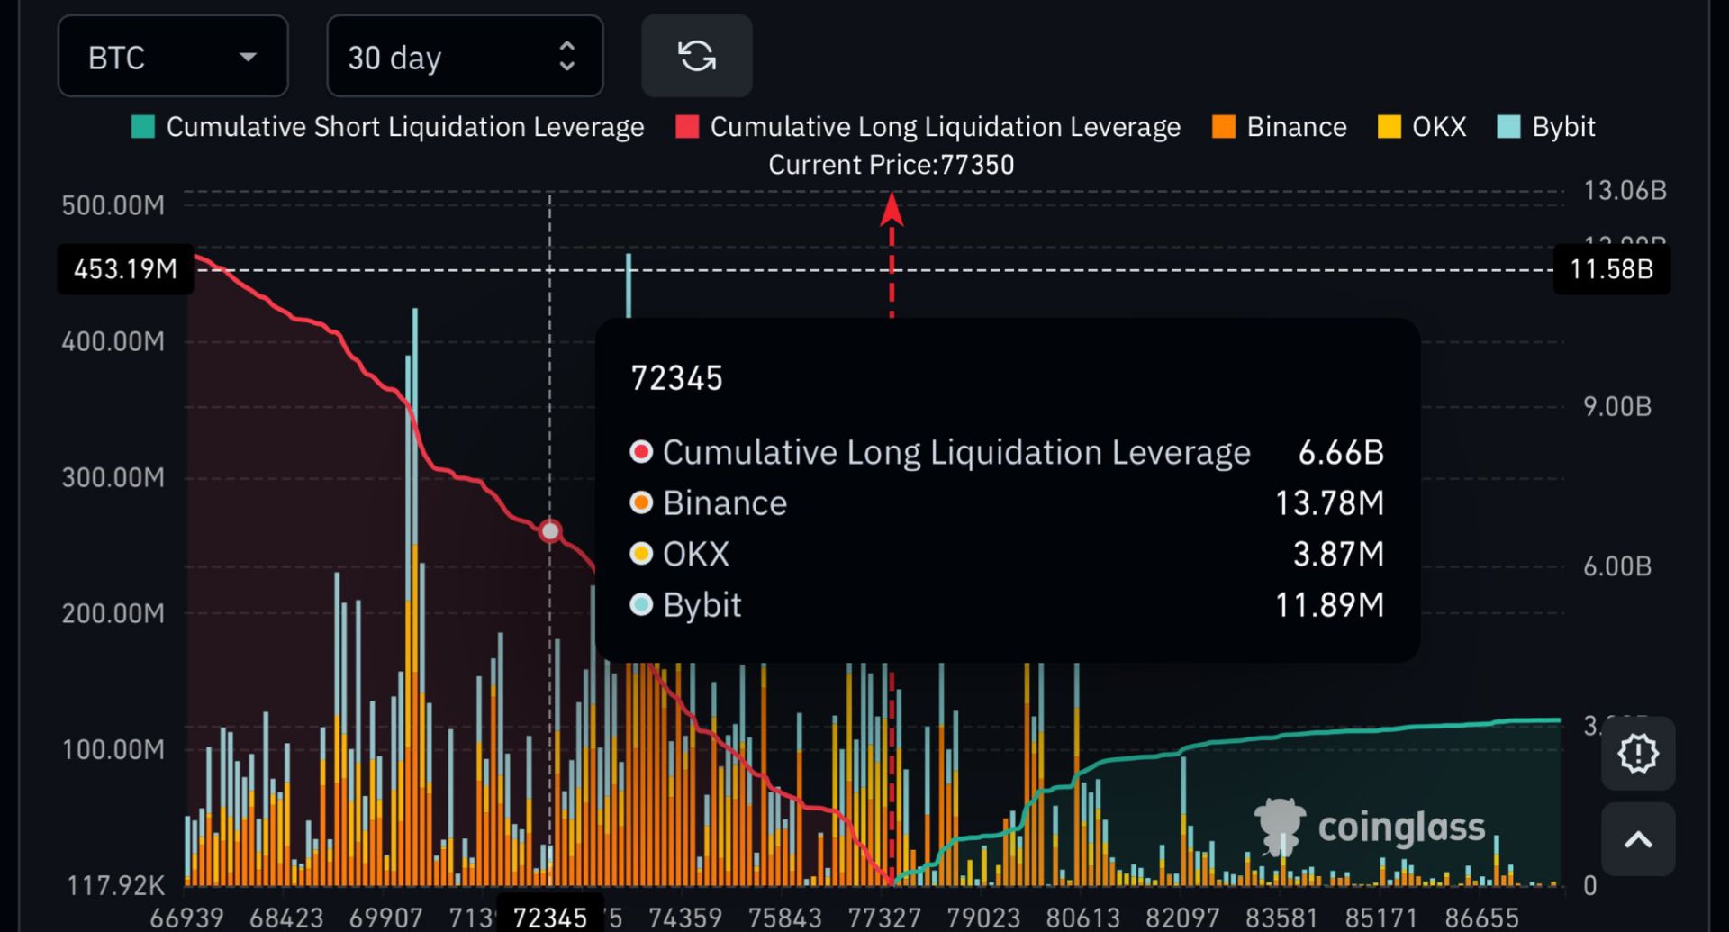Click the Cumulative Long Liquidation Leverage tooltip row
The image size is (1729, 932).
tap(1007, 452)
